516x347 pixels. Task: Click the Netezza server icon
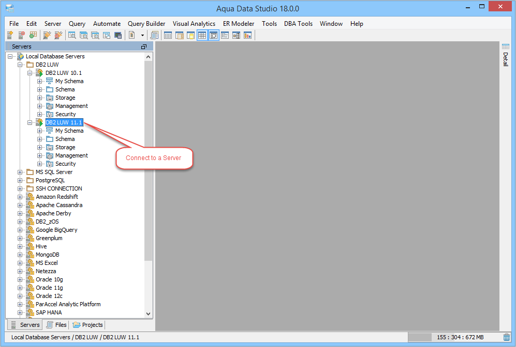[x=30, y=271]
